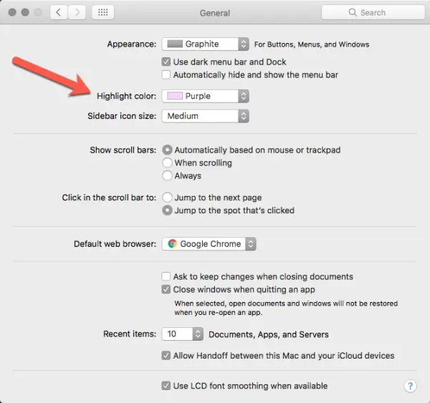Open the Default web browser dropdown
430x403 pixels.
click(x=209, y=243)
